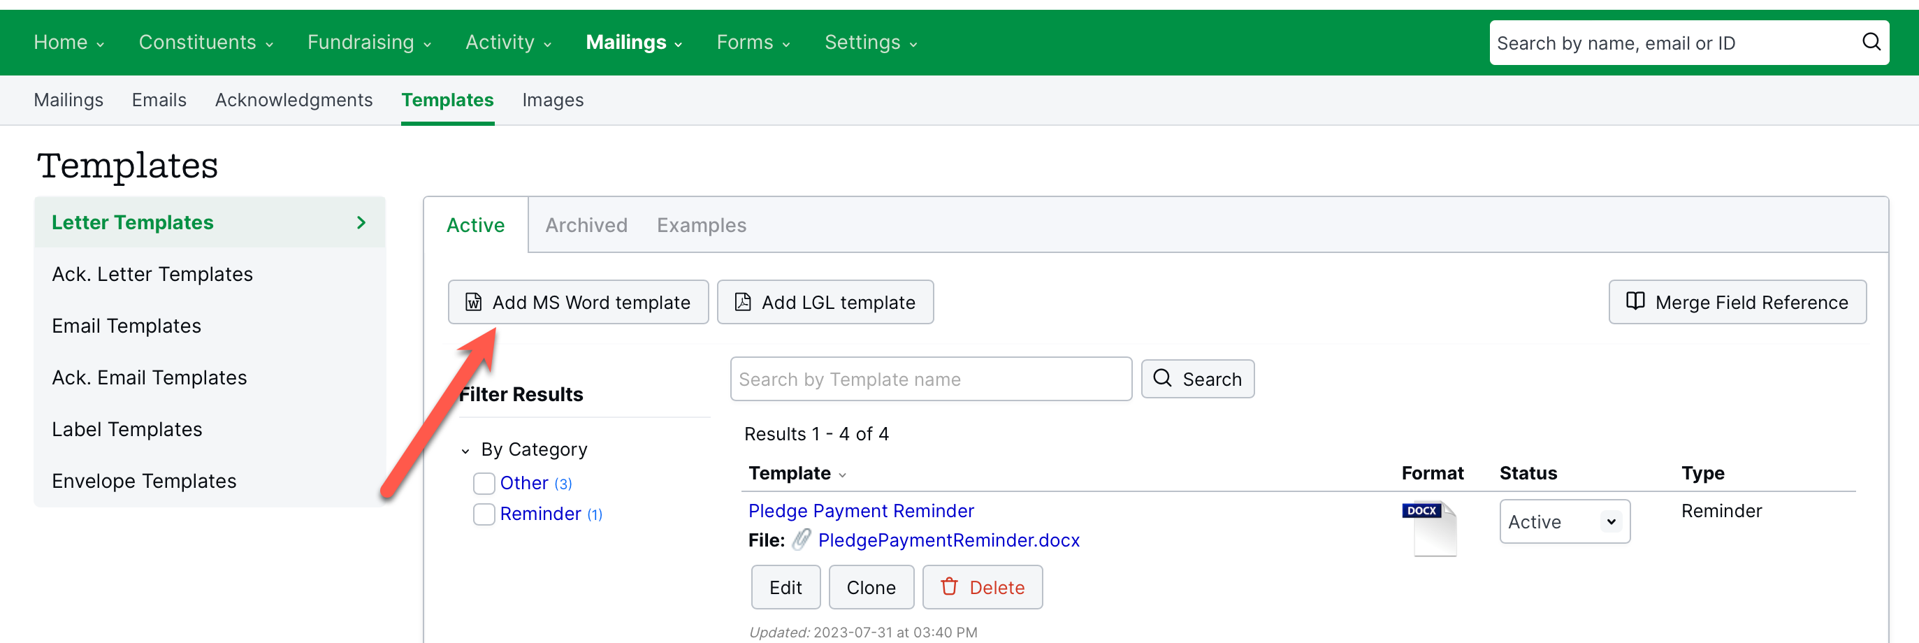Select Ack. Letter Templates in sidebar
Screen dimensions: 1919x643
point(210,274)
